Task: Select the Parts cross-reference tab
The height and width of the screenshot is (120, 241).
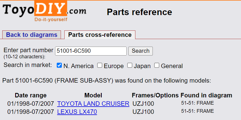Action: [x=100, y=35]
